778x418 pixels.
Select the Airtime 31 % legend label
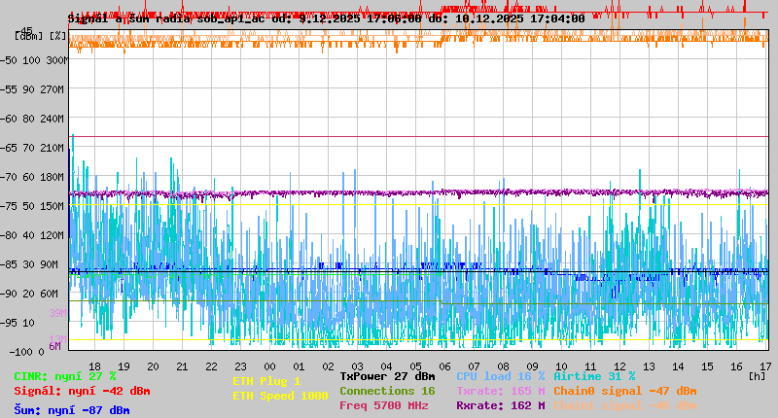(x=594, y=376)
